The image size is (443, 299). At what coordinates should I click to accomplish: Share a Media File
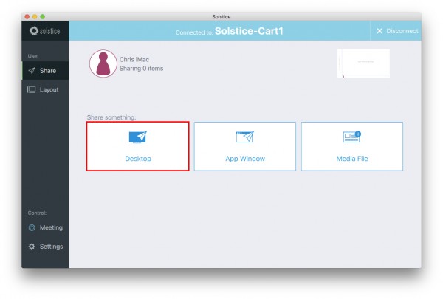click(352, 146)
